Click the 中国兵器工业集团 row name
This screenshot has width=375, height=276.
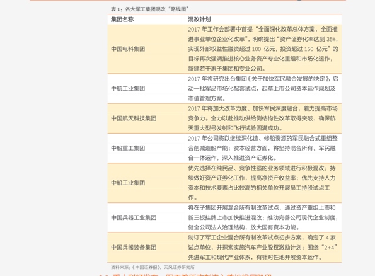(x=134, y=217)
